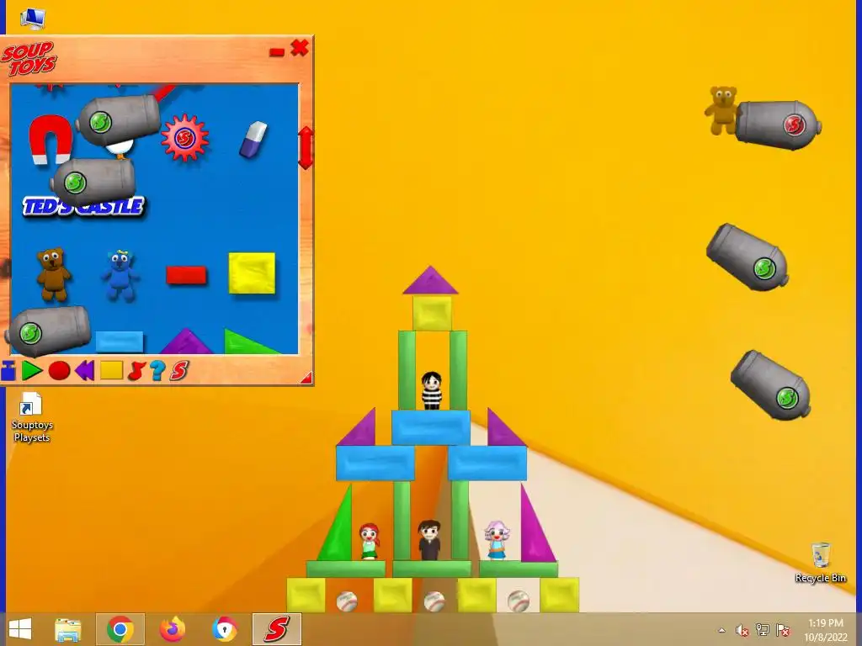Open the This PC desktop icon

33,19
